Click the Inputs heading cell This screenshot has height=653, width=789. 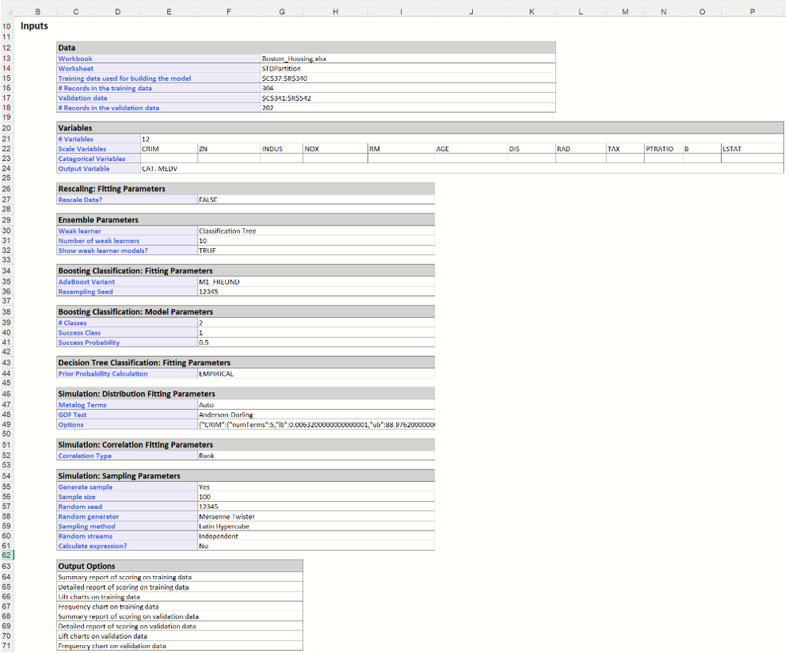[34, 26]
